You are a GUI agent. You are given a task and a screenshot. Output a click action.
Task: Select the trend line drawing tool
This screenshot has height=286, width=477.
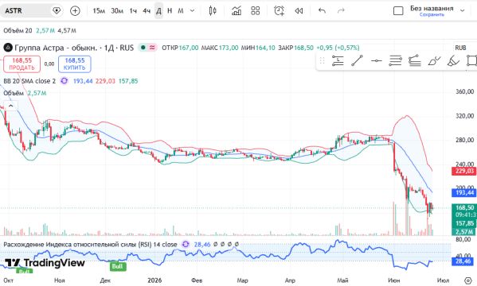click(x=357, y=60)
